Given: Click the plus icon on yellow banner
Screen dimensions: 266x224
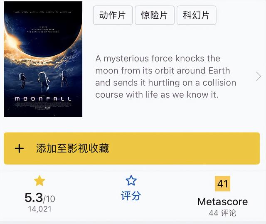Looking at the screenshot, I should (x=19, y=148).
